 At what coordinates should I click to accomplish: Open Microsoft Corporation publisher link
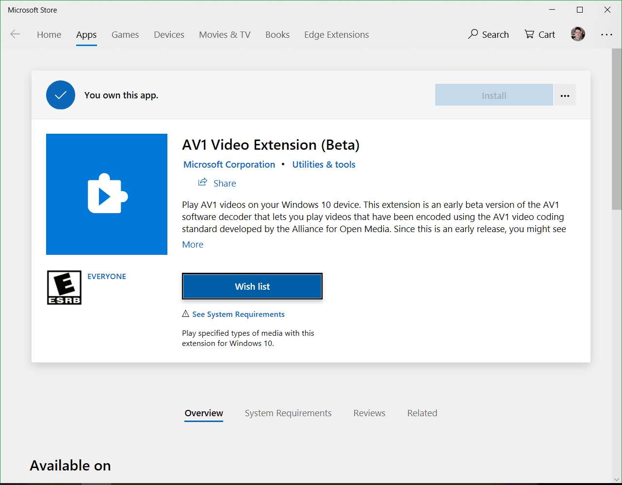click(x=229, y=165)
